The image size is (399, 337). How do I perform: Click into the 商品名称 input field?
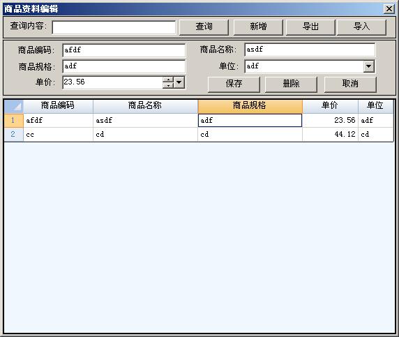[310, 50]
